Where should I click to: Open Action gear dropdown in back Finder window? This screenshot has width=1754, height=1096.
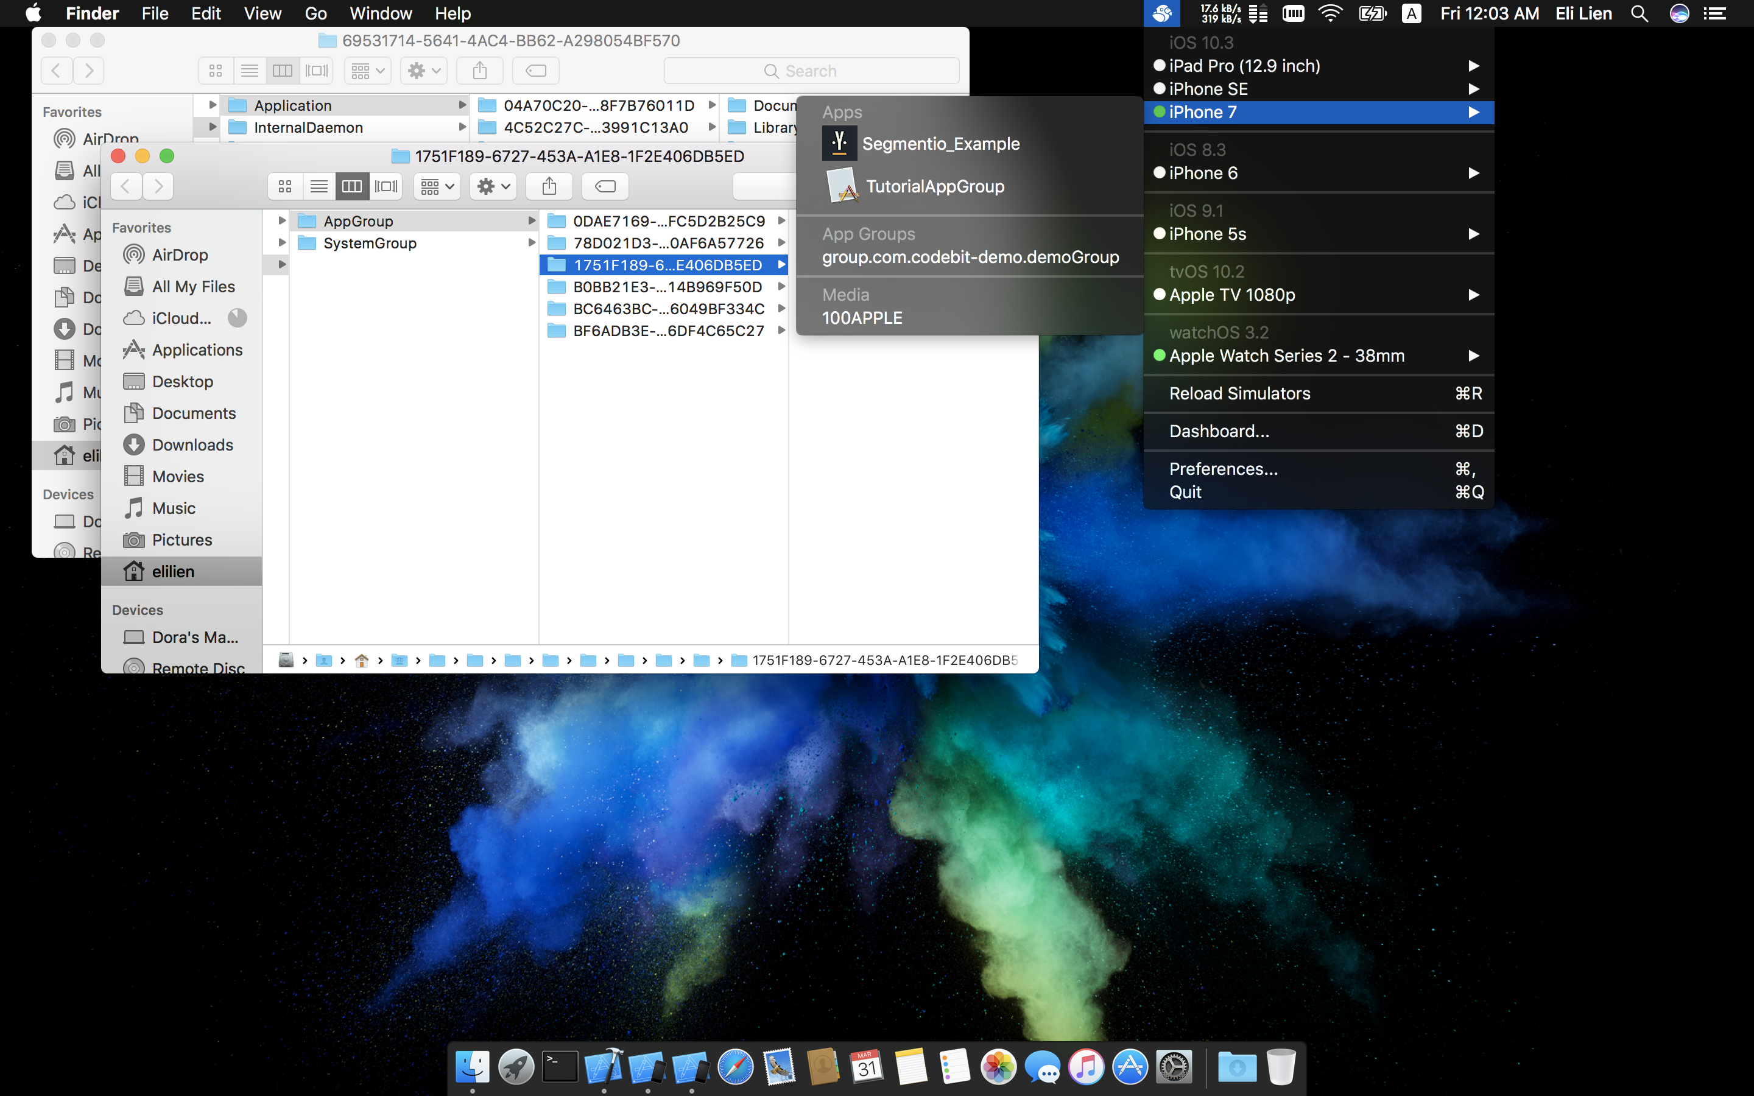click(x=424, y=70)
